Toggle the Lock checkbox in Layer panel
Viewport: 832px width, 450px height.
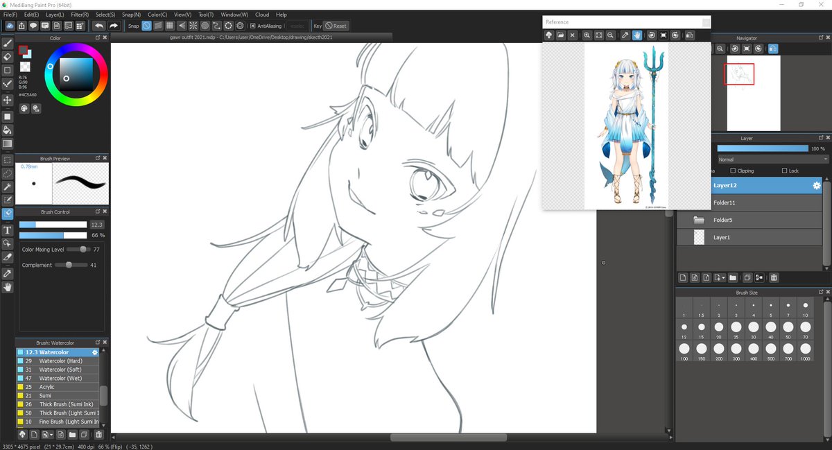pyautogui.click(x=784, y=171)
